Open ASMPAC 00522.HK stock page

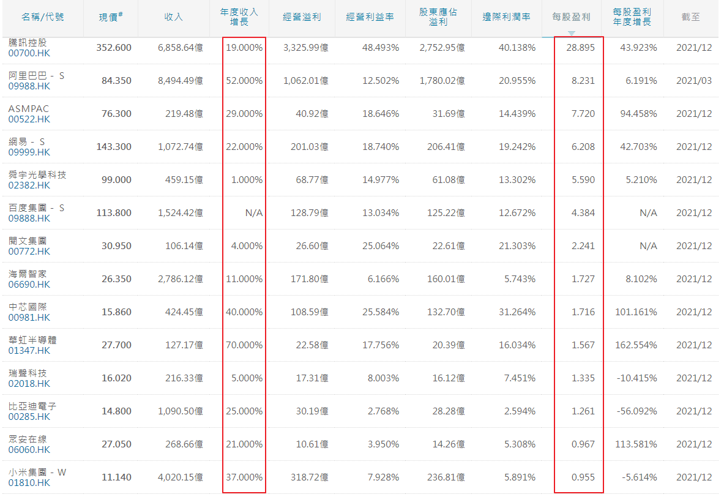(29, 119)
